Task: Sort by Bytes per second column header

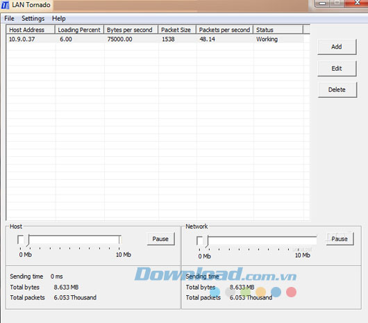Action: coord(131,30)
